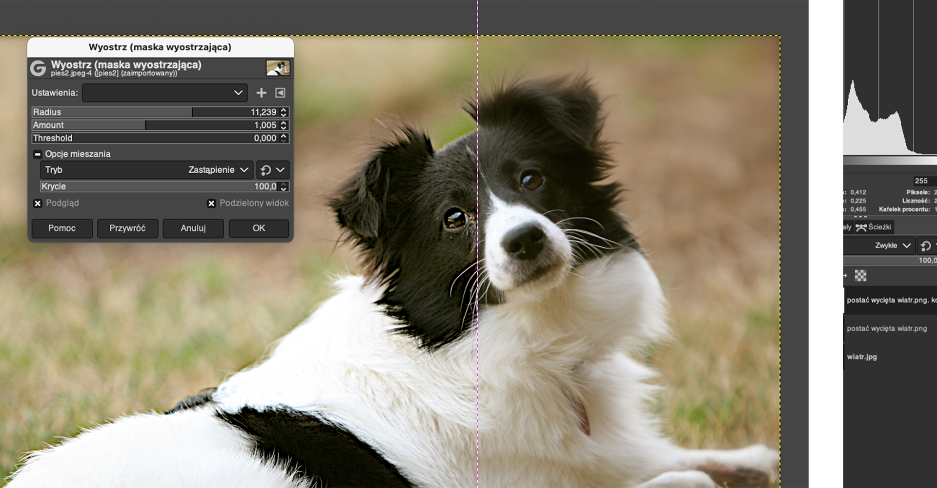Image resolution: width=937 pixels, height=488 pixels.
Task: Open the Ustawienia presets dropdown
Action: point(164,93)
